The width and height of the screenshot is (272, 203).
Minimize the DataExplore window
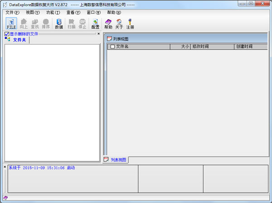pos(243,4)
